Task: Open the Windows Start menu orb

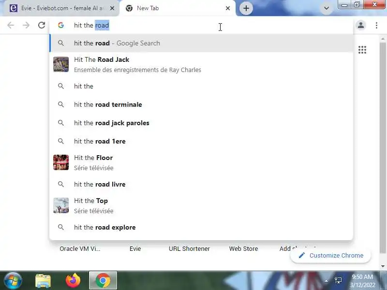Action: tap(13, 281)
